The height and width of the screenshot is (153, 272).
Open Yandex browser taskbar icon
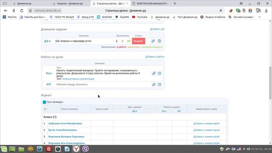point(76,149)
